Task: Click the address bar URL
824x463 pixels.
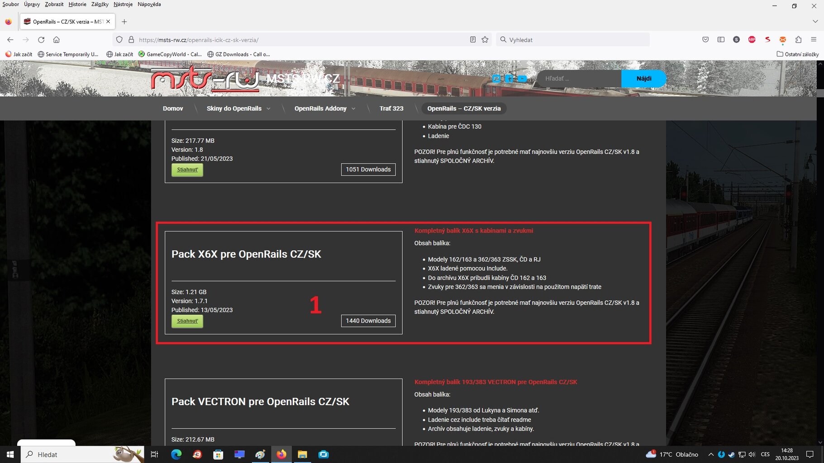Action: (199, 40)
